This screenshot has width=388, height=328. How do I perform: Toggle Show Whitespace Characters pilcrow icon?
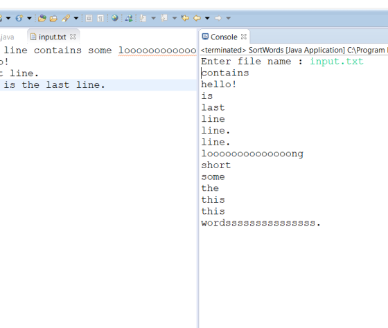point(100,18)
